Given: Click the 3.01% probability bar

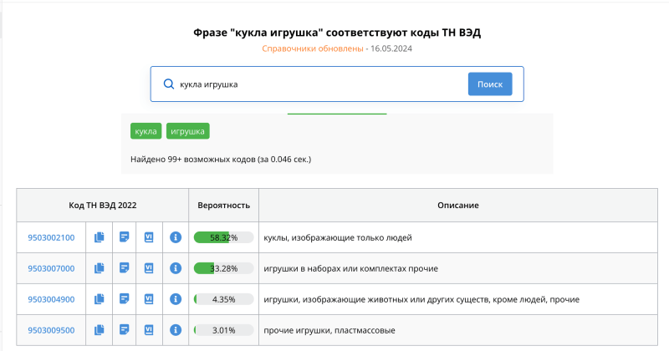Looking at the screenshot, I should pos(223,330).
